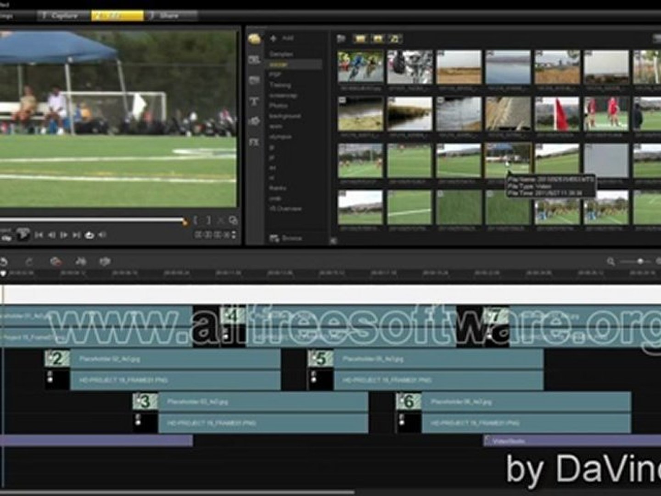
Task: Click the Mark-out bracket icon
Action: coord(208,221)
